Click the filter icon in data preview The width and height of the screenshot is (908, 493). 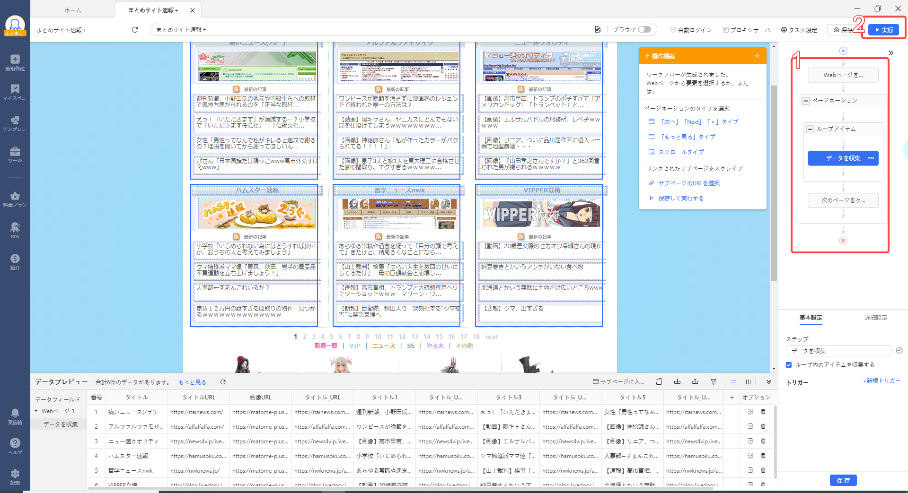713,382
